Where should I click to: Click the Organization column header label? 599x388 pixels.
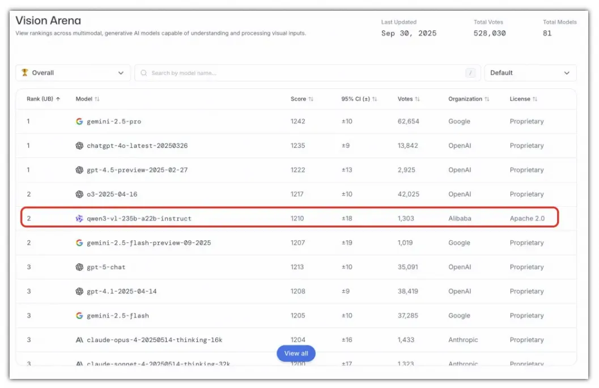click(x=465, y=99)
